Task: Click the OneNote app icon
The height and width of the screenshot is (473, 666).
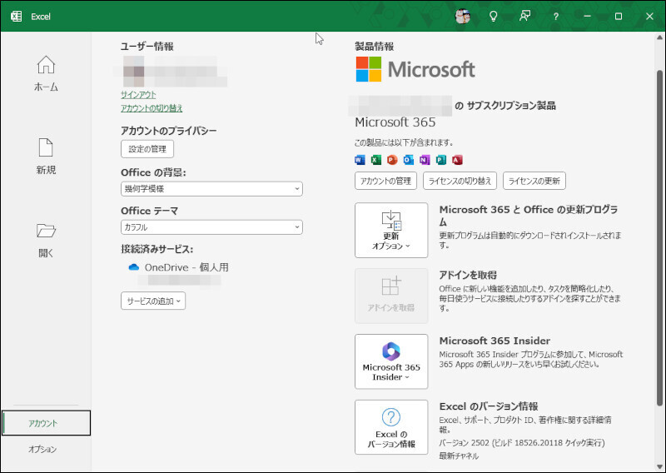Action: tap(425, 160)
